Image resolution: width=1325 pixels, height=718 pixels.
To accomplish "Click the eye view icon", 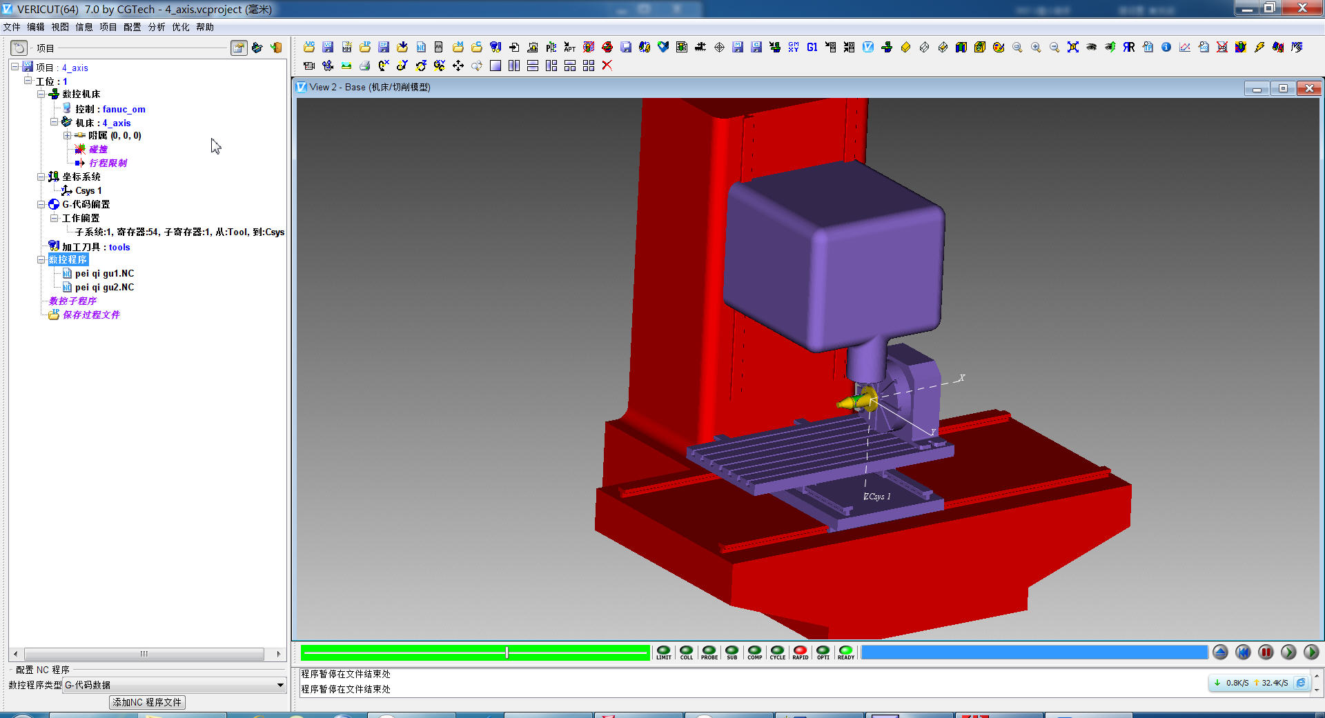I will point(1092,47).
